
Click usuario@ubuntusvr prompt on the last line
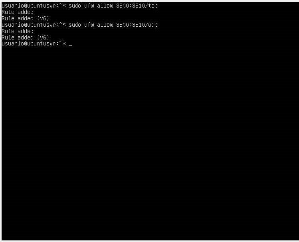[x=29, y=43]
